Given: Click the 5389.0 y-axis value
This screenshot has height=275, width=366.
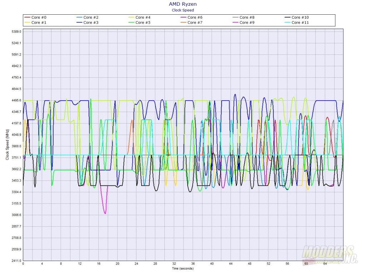Looking at the screenshot, I should (x=16, y=32).
